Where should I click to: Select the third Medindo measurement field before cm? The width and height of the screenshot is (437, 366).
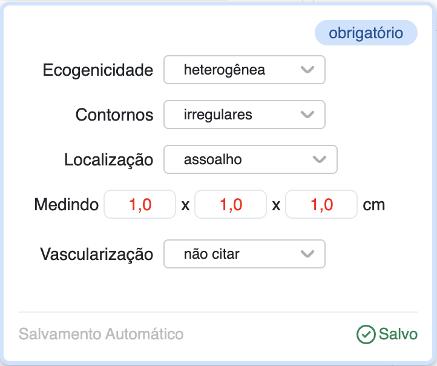(x=321, y=205)
